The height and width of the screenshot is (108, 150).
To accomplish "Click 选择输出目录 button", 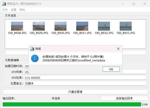I will 124,98.
